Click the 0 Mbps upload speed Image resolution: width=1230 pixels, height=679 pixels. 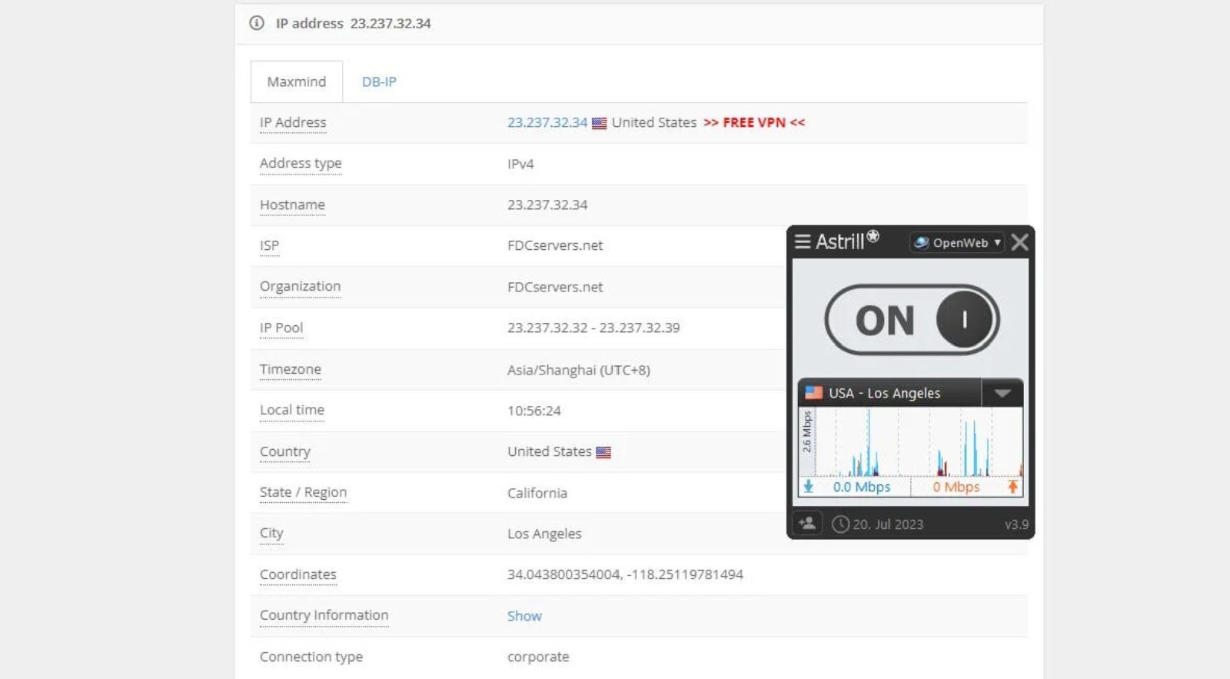956,487
